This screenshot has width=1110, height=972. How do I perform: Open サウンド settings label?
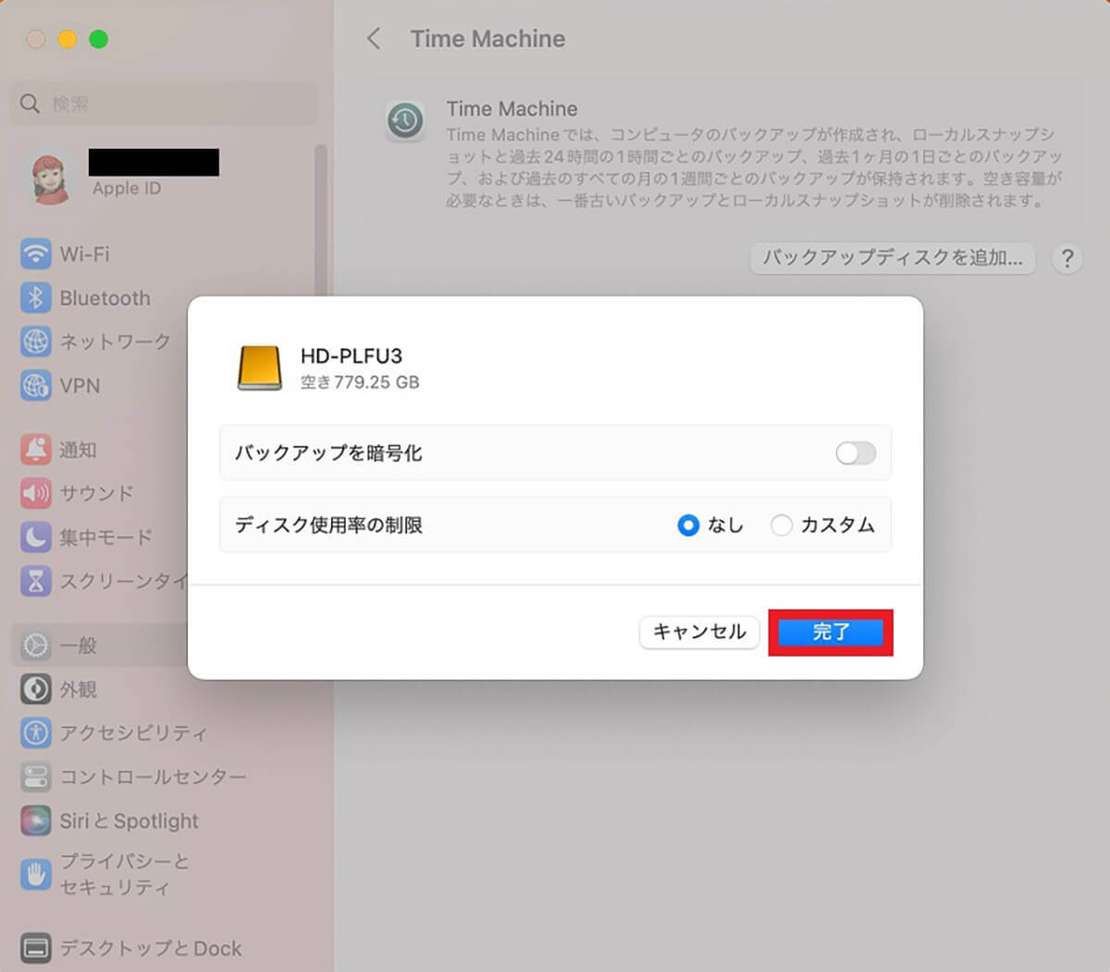(x=96, y=493)
